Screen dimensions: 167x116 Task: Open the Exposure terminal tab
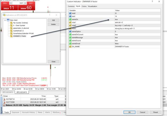pos(15,112)
